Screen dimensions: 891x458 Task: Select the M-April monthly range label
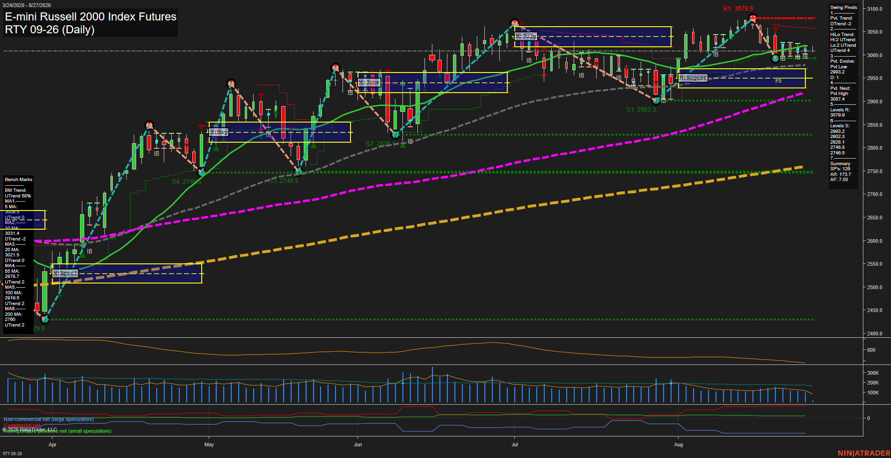pyautogui.click(x=65, y=273)
